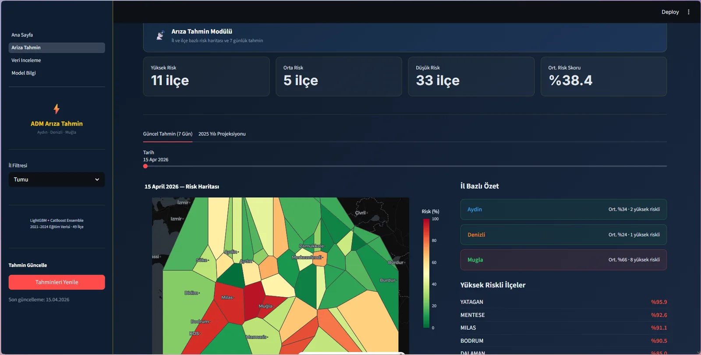Open the Tumu province filter combo box

pos(57,179)
